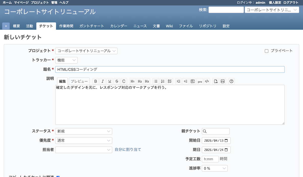Click the 予定工数 hours input field
Viewport: 303px width, 177px height.
[x=210, y=159]
